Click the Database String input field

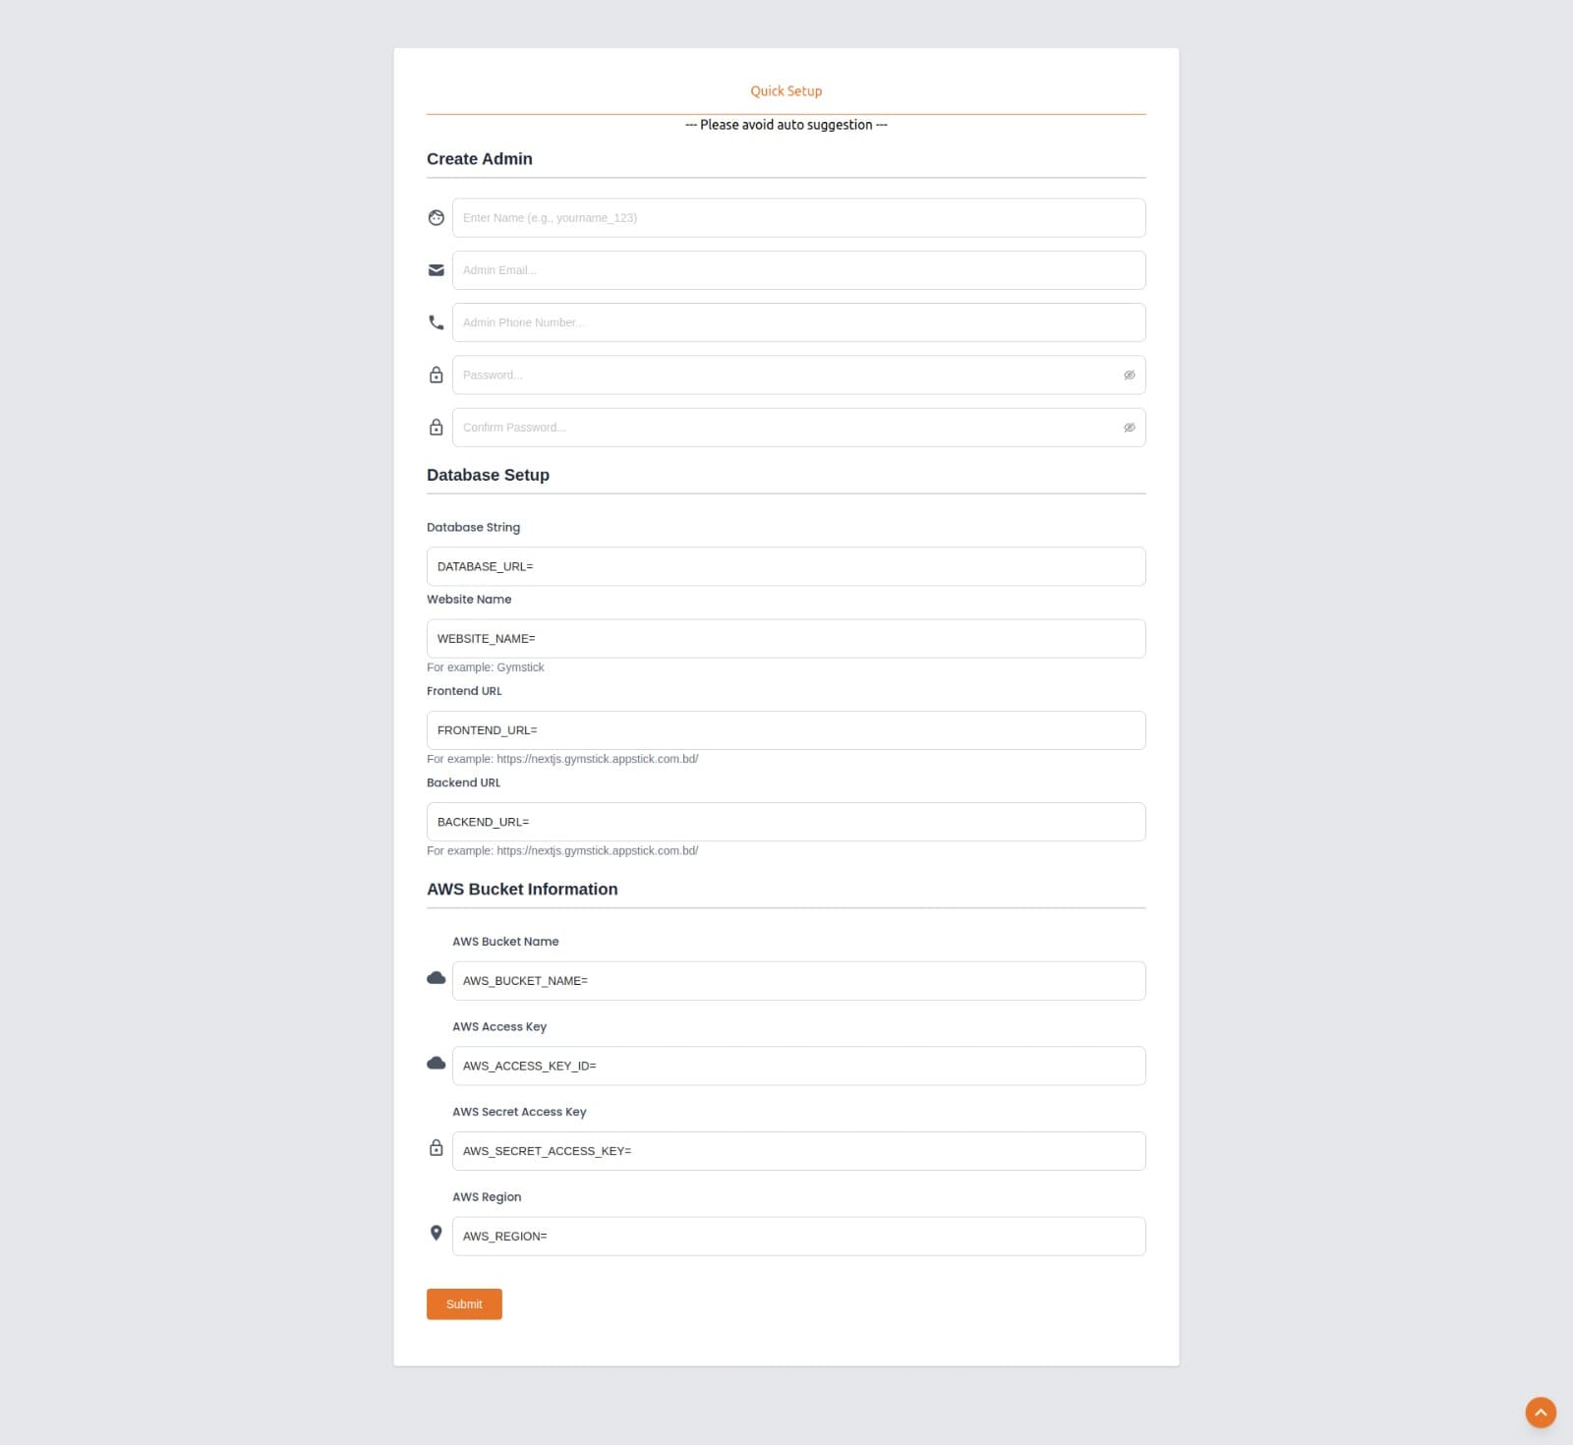(x=786, y=567)
